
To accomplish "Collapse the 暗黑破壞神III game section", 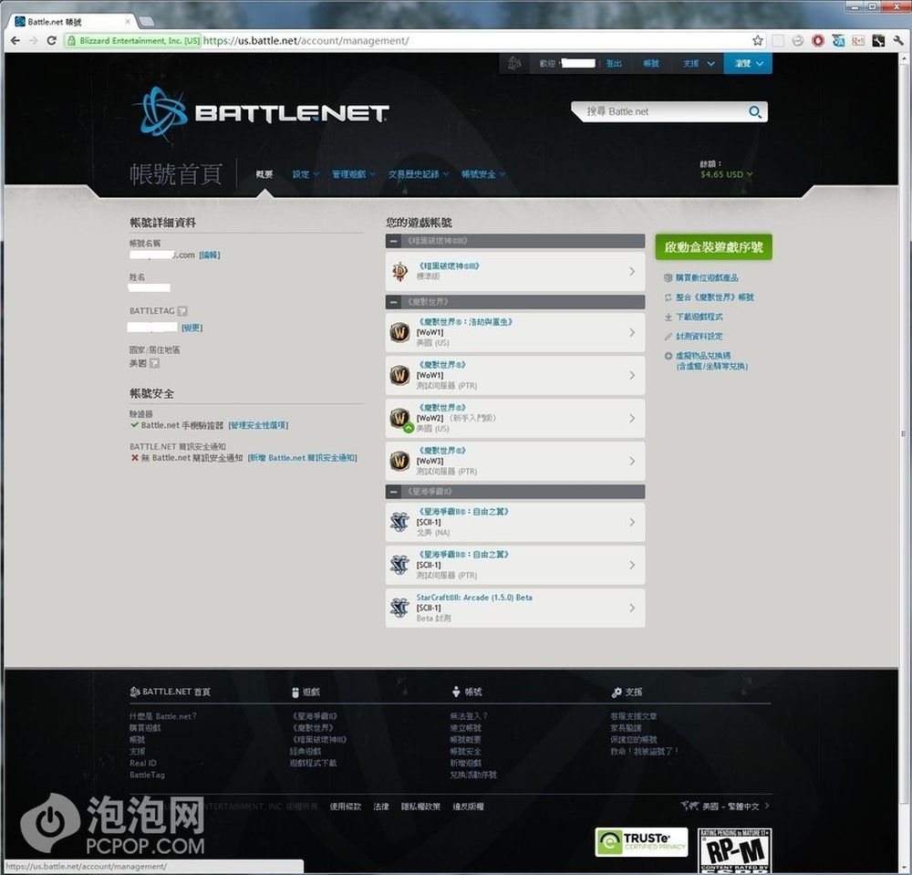I will pyautogui.click(x=394, y=241).
